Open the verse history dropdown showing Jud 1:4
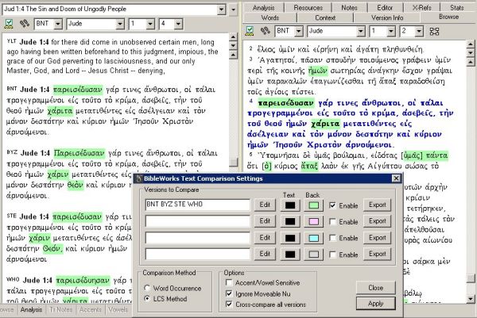477x318 pixels. pyautogui.click(x=222, y=10)
